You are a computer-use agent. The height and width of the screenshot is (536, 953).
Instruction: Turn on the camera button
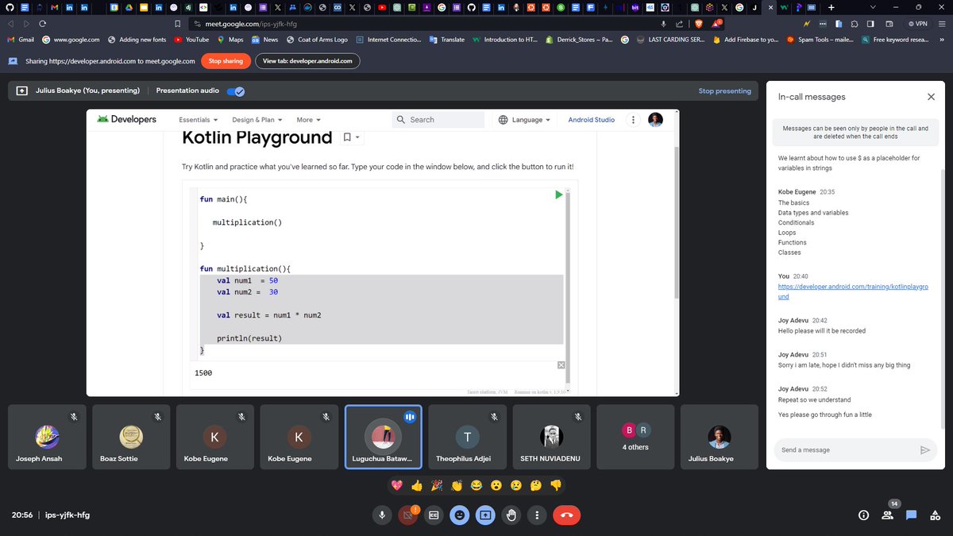[407, 515]
